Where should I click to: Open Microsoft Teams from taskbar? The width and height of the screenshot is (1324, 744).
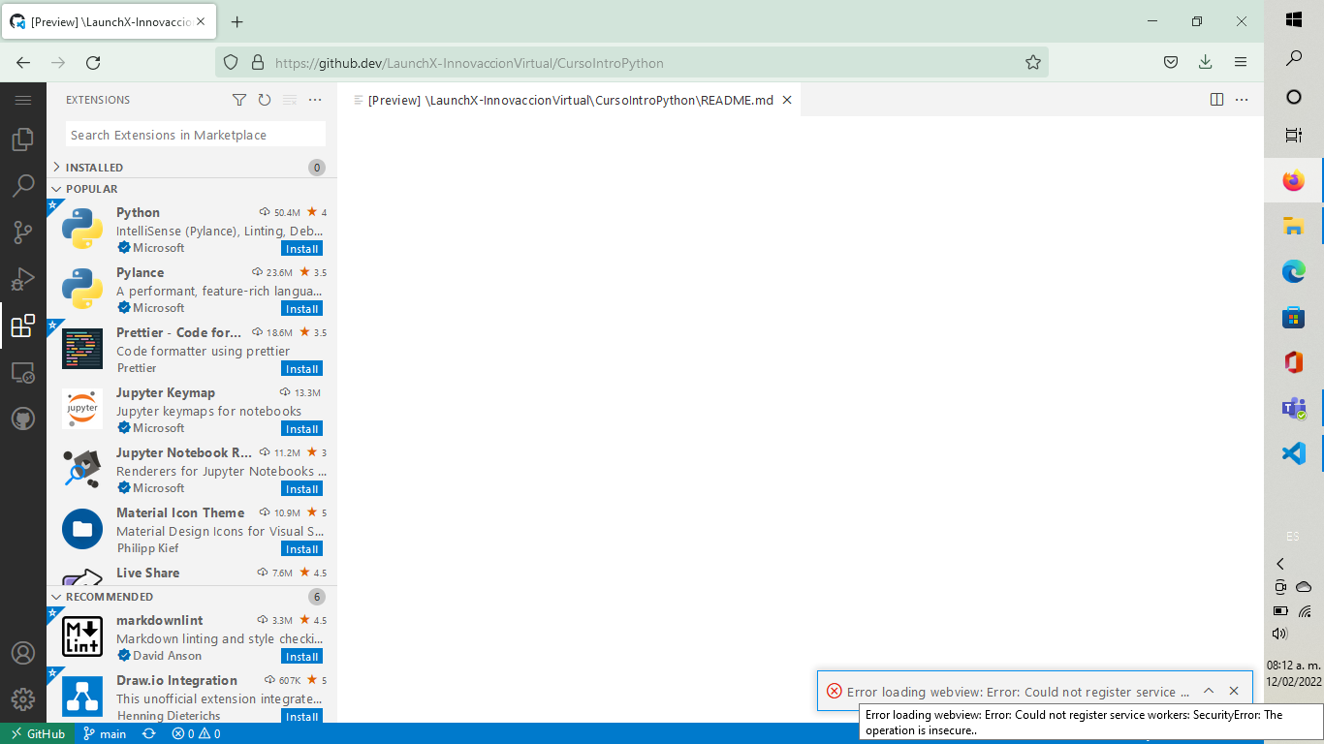click(x=1294, y=408)
